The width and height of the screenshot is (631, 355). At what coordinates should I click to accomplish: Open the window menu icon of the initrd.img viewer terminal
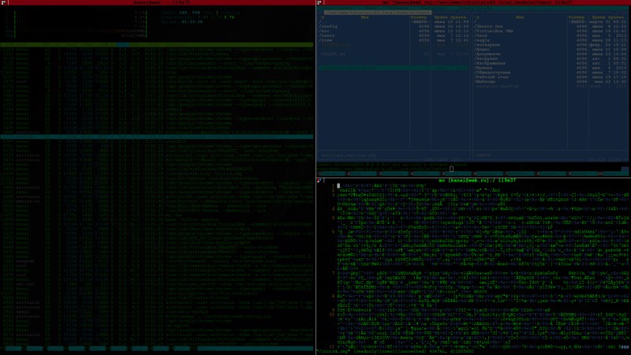(x=319, y=181)
